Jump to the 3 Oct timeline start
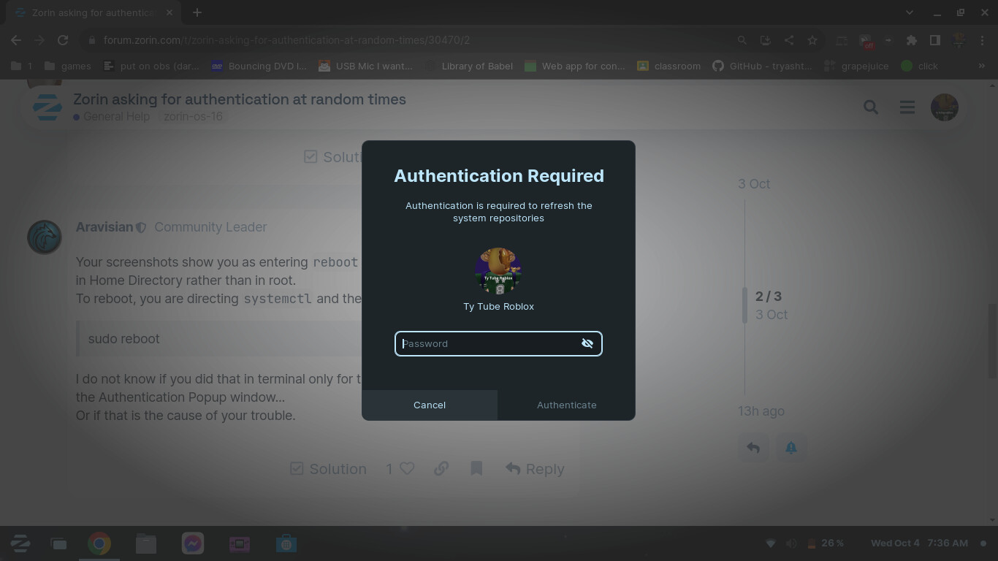998x561 pixels. (x=754, y=184)
